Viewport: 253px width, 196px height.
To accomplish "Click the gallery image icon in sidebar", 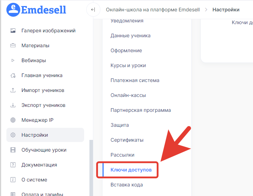I will [13, 31].
